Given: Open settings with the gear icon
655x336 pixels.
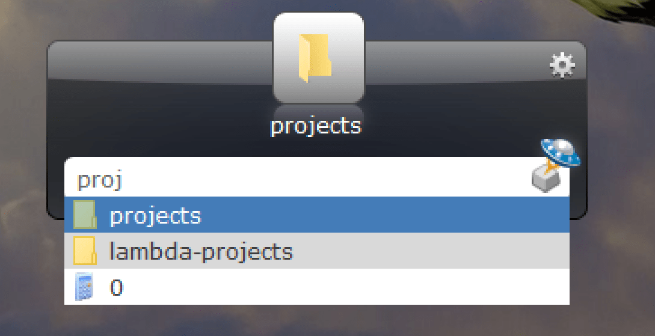Looking at the screenshot, I should coord(562,66).
